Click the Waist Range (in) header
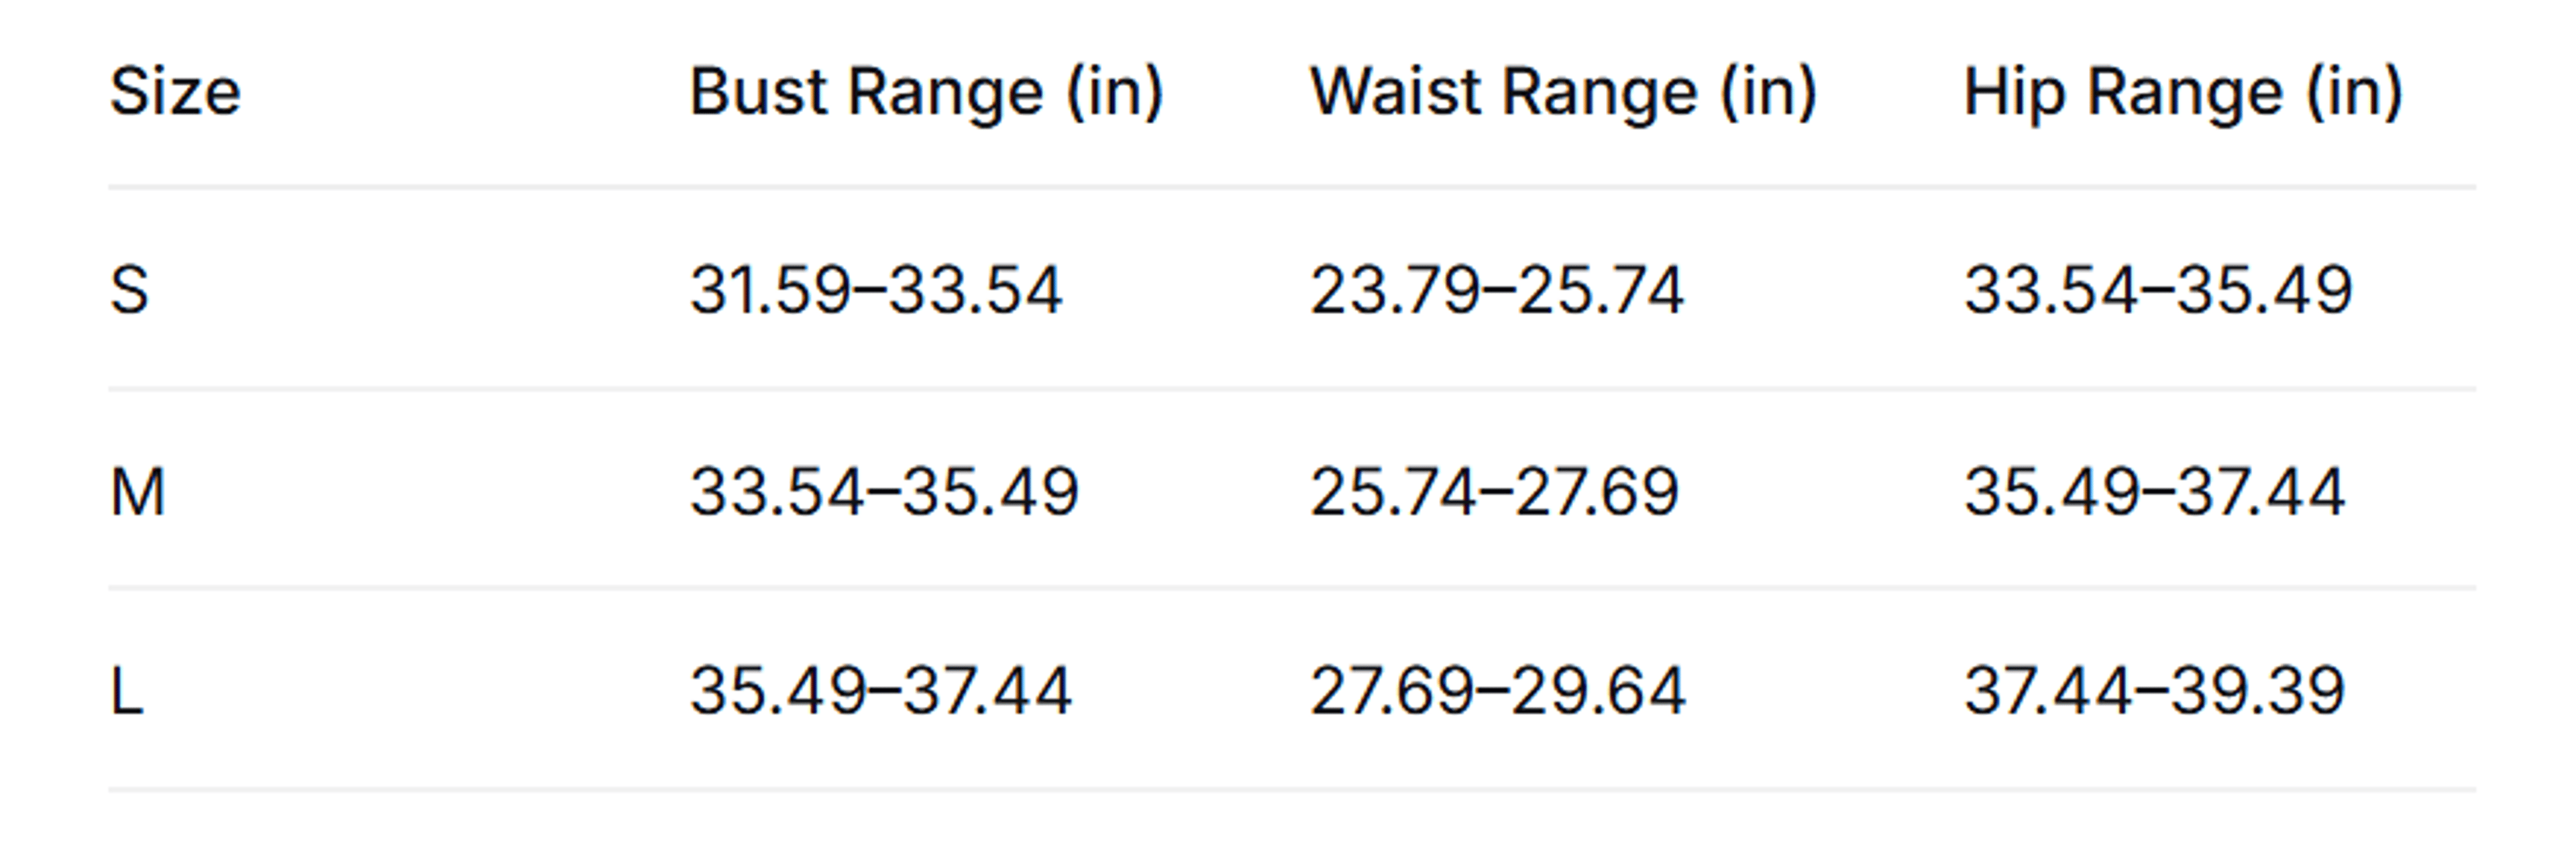Image resolution: width=2576 pixels, height=857 pixels. click(1563, 92)
